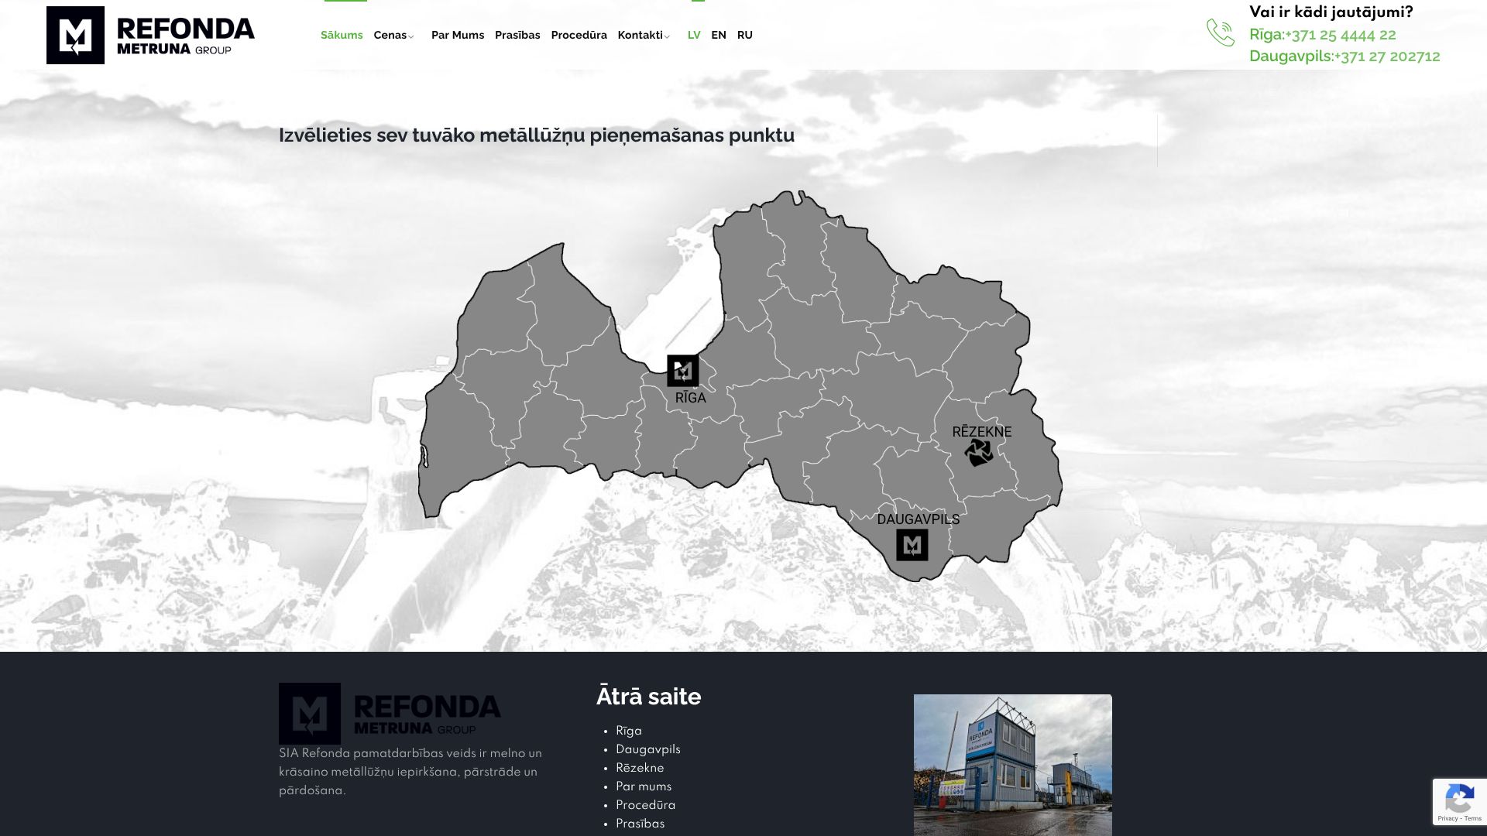Keep LV as the active language
The image size is (1487, 836).
click(694, 35)
